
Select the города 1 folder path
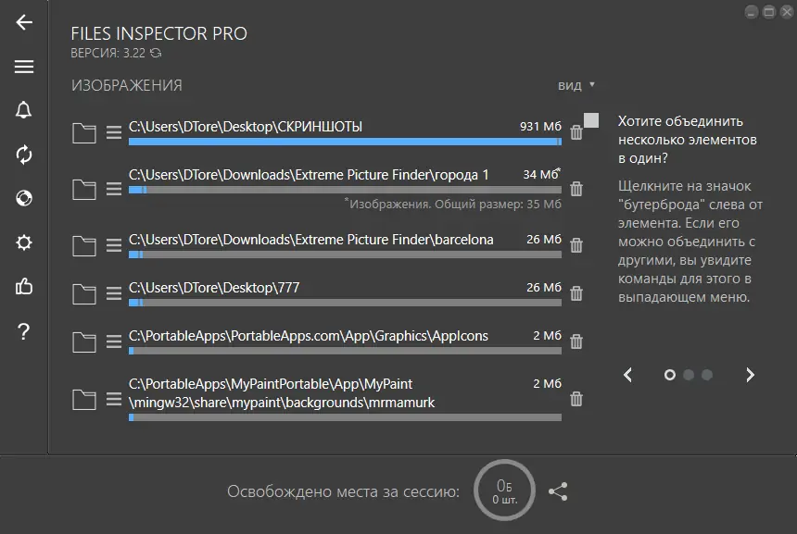pyautogui.click(x=309, y=174)
